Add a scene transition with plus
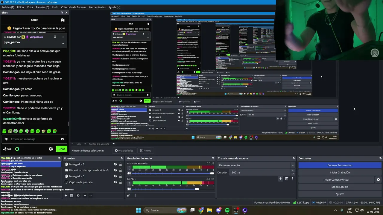This screenshot has width=383, height=215. click(280, 179)
